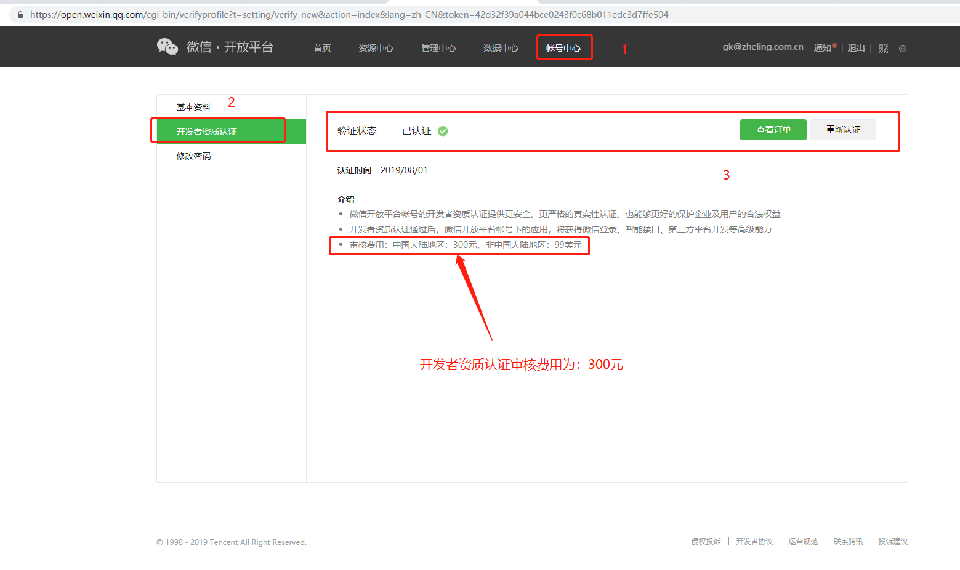
Task: Select 基本资料 in the sidebar
Action: tap(193, 107)
